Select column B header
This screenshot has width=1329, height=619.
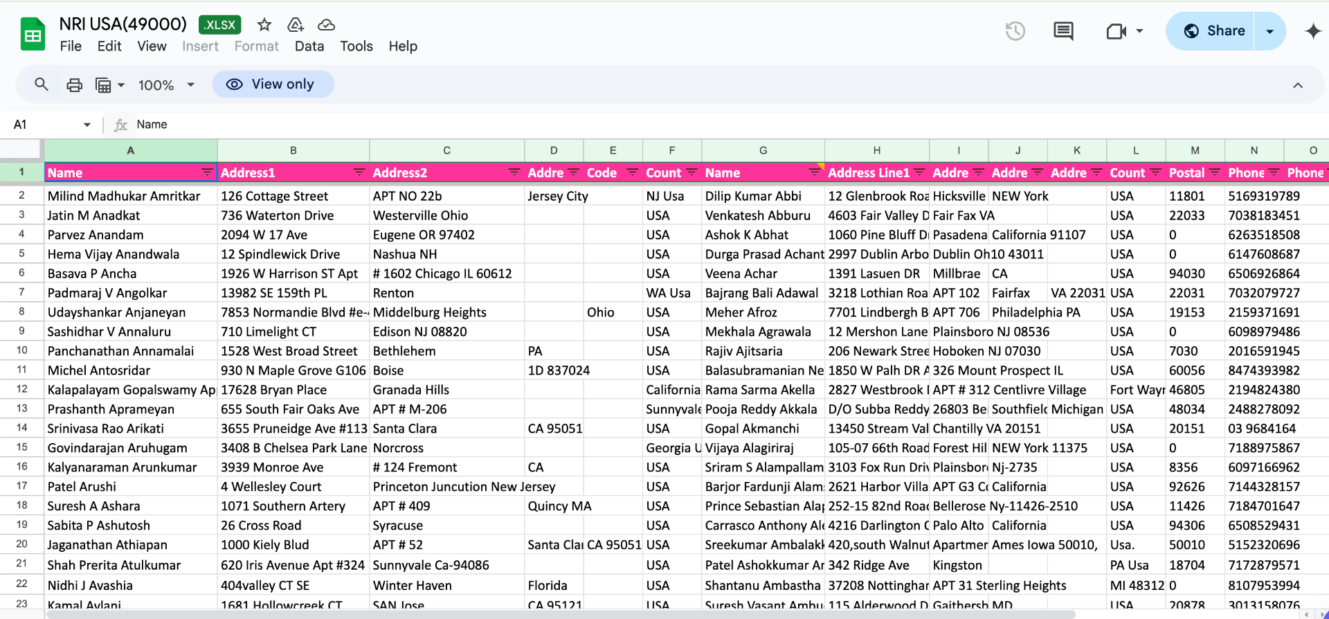coord(293,150)
